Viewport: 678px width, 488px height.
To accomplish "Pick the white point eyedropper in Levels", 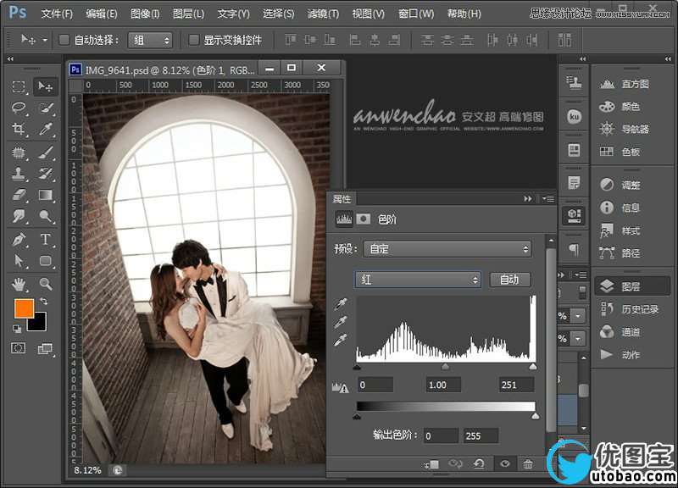I will coord(341,341).
